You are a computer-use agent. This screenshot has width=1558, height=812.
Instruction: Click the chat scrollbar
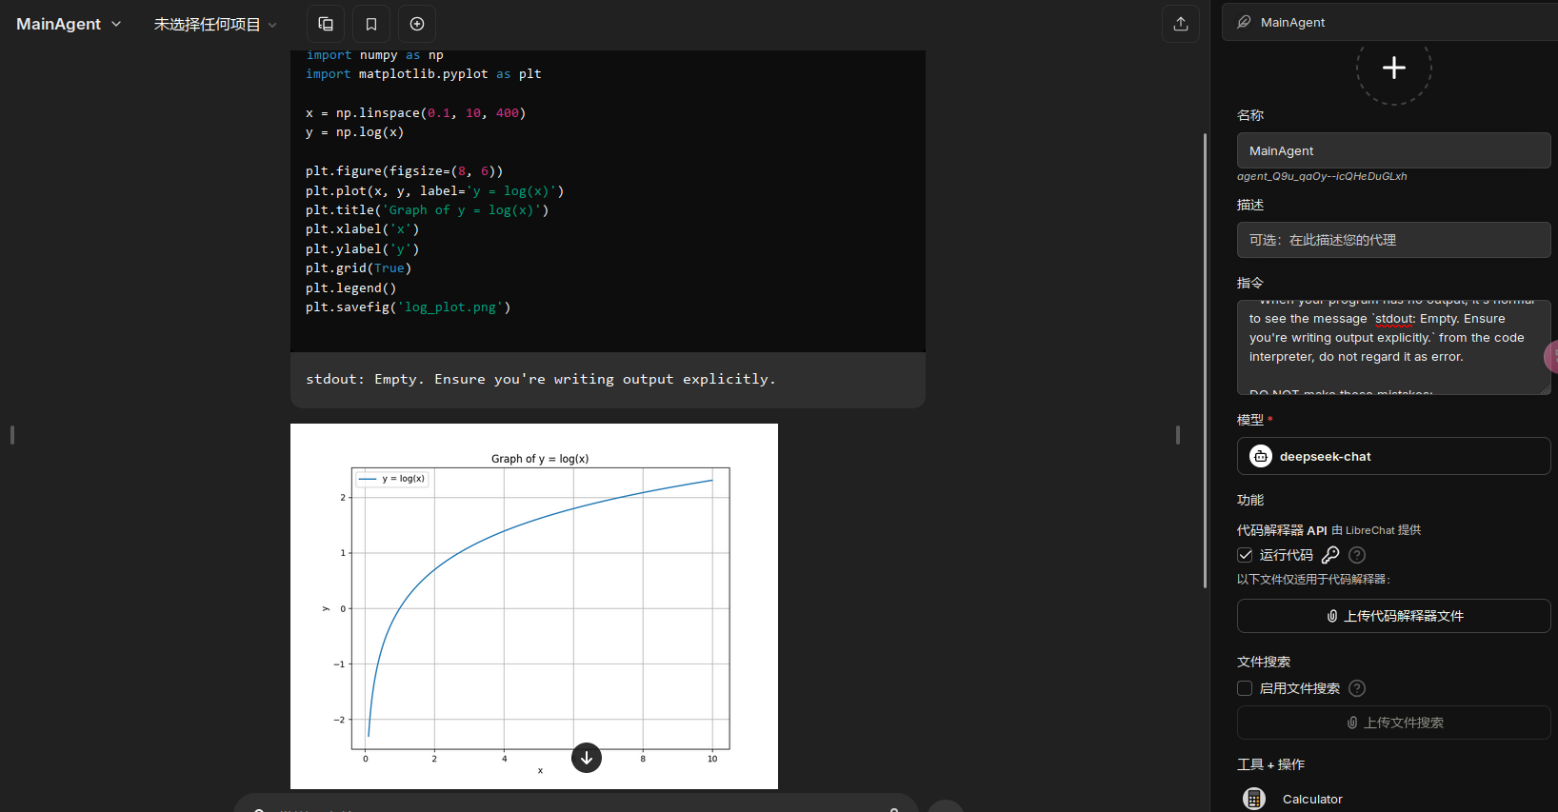(1206, 360)
